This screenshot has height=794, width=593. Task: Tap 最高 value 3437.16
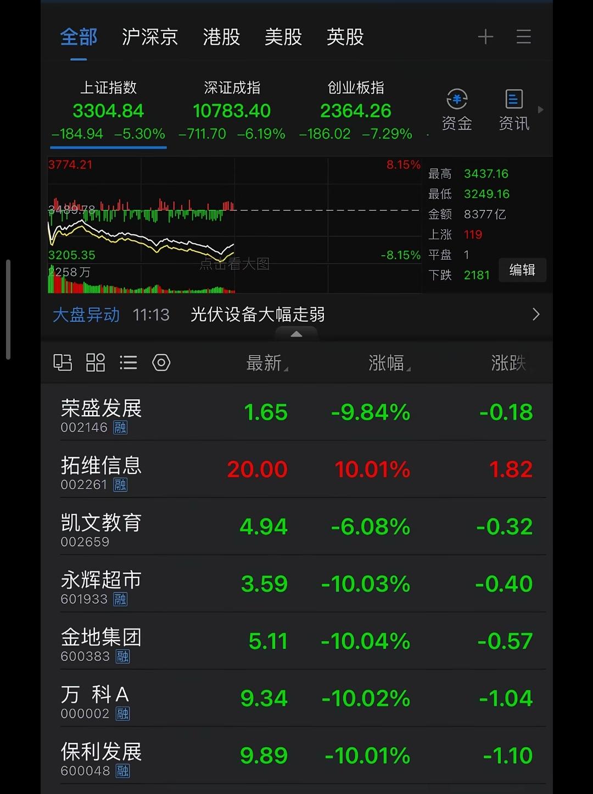[x=486, y=174]
